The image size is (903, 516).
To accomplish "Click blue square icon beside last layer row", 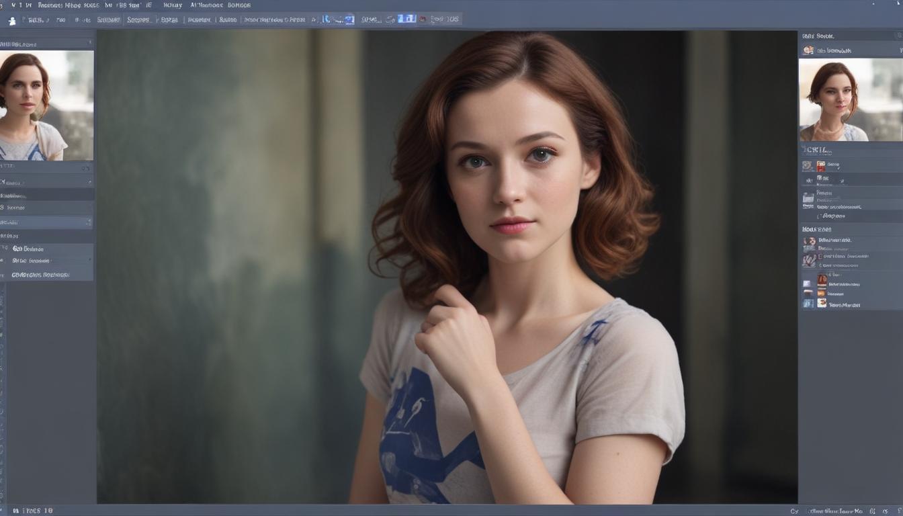I will [808, 304].
